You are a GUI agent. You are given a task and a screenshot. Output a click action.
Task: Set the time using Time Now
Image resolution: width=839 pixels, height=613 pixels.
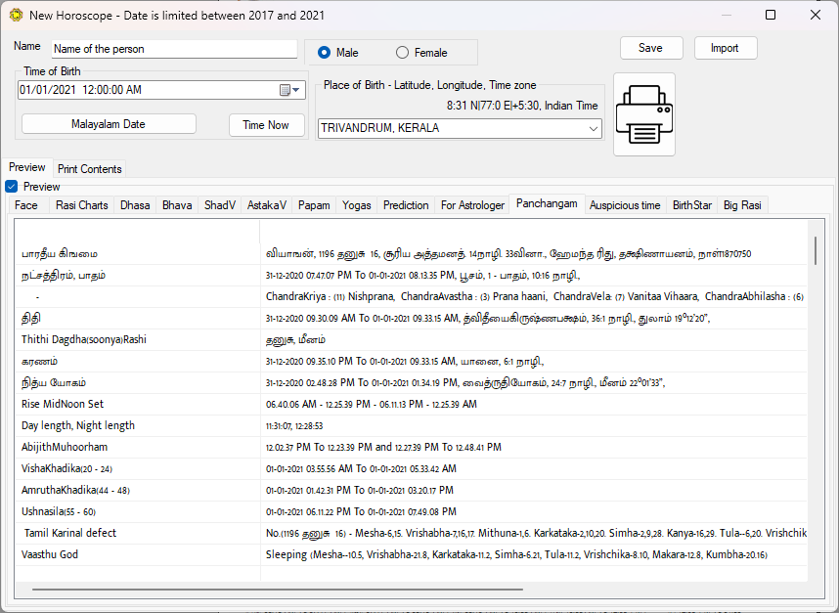pyautogui.click(x=265, y=124)
